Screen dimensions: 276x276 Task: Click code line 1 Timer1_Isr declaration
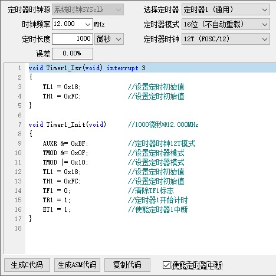(x=87, y=68)
